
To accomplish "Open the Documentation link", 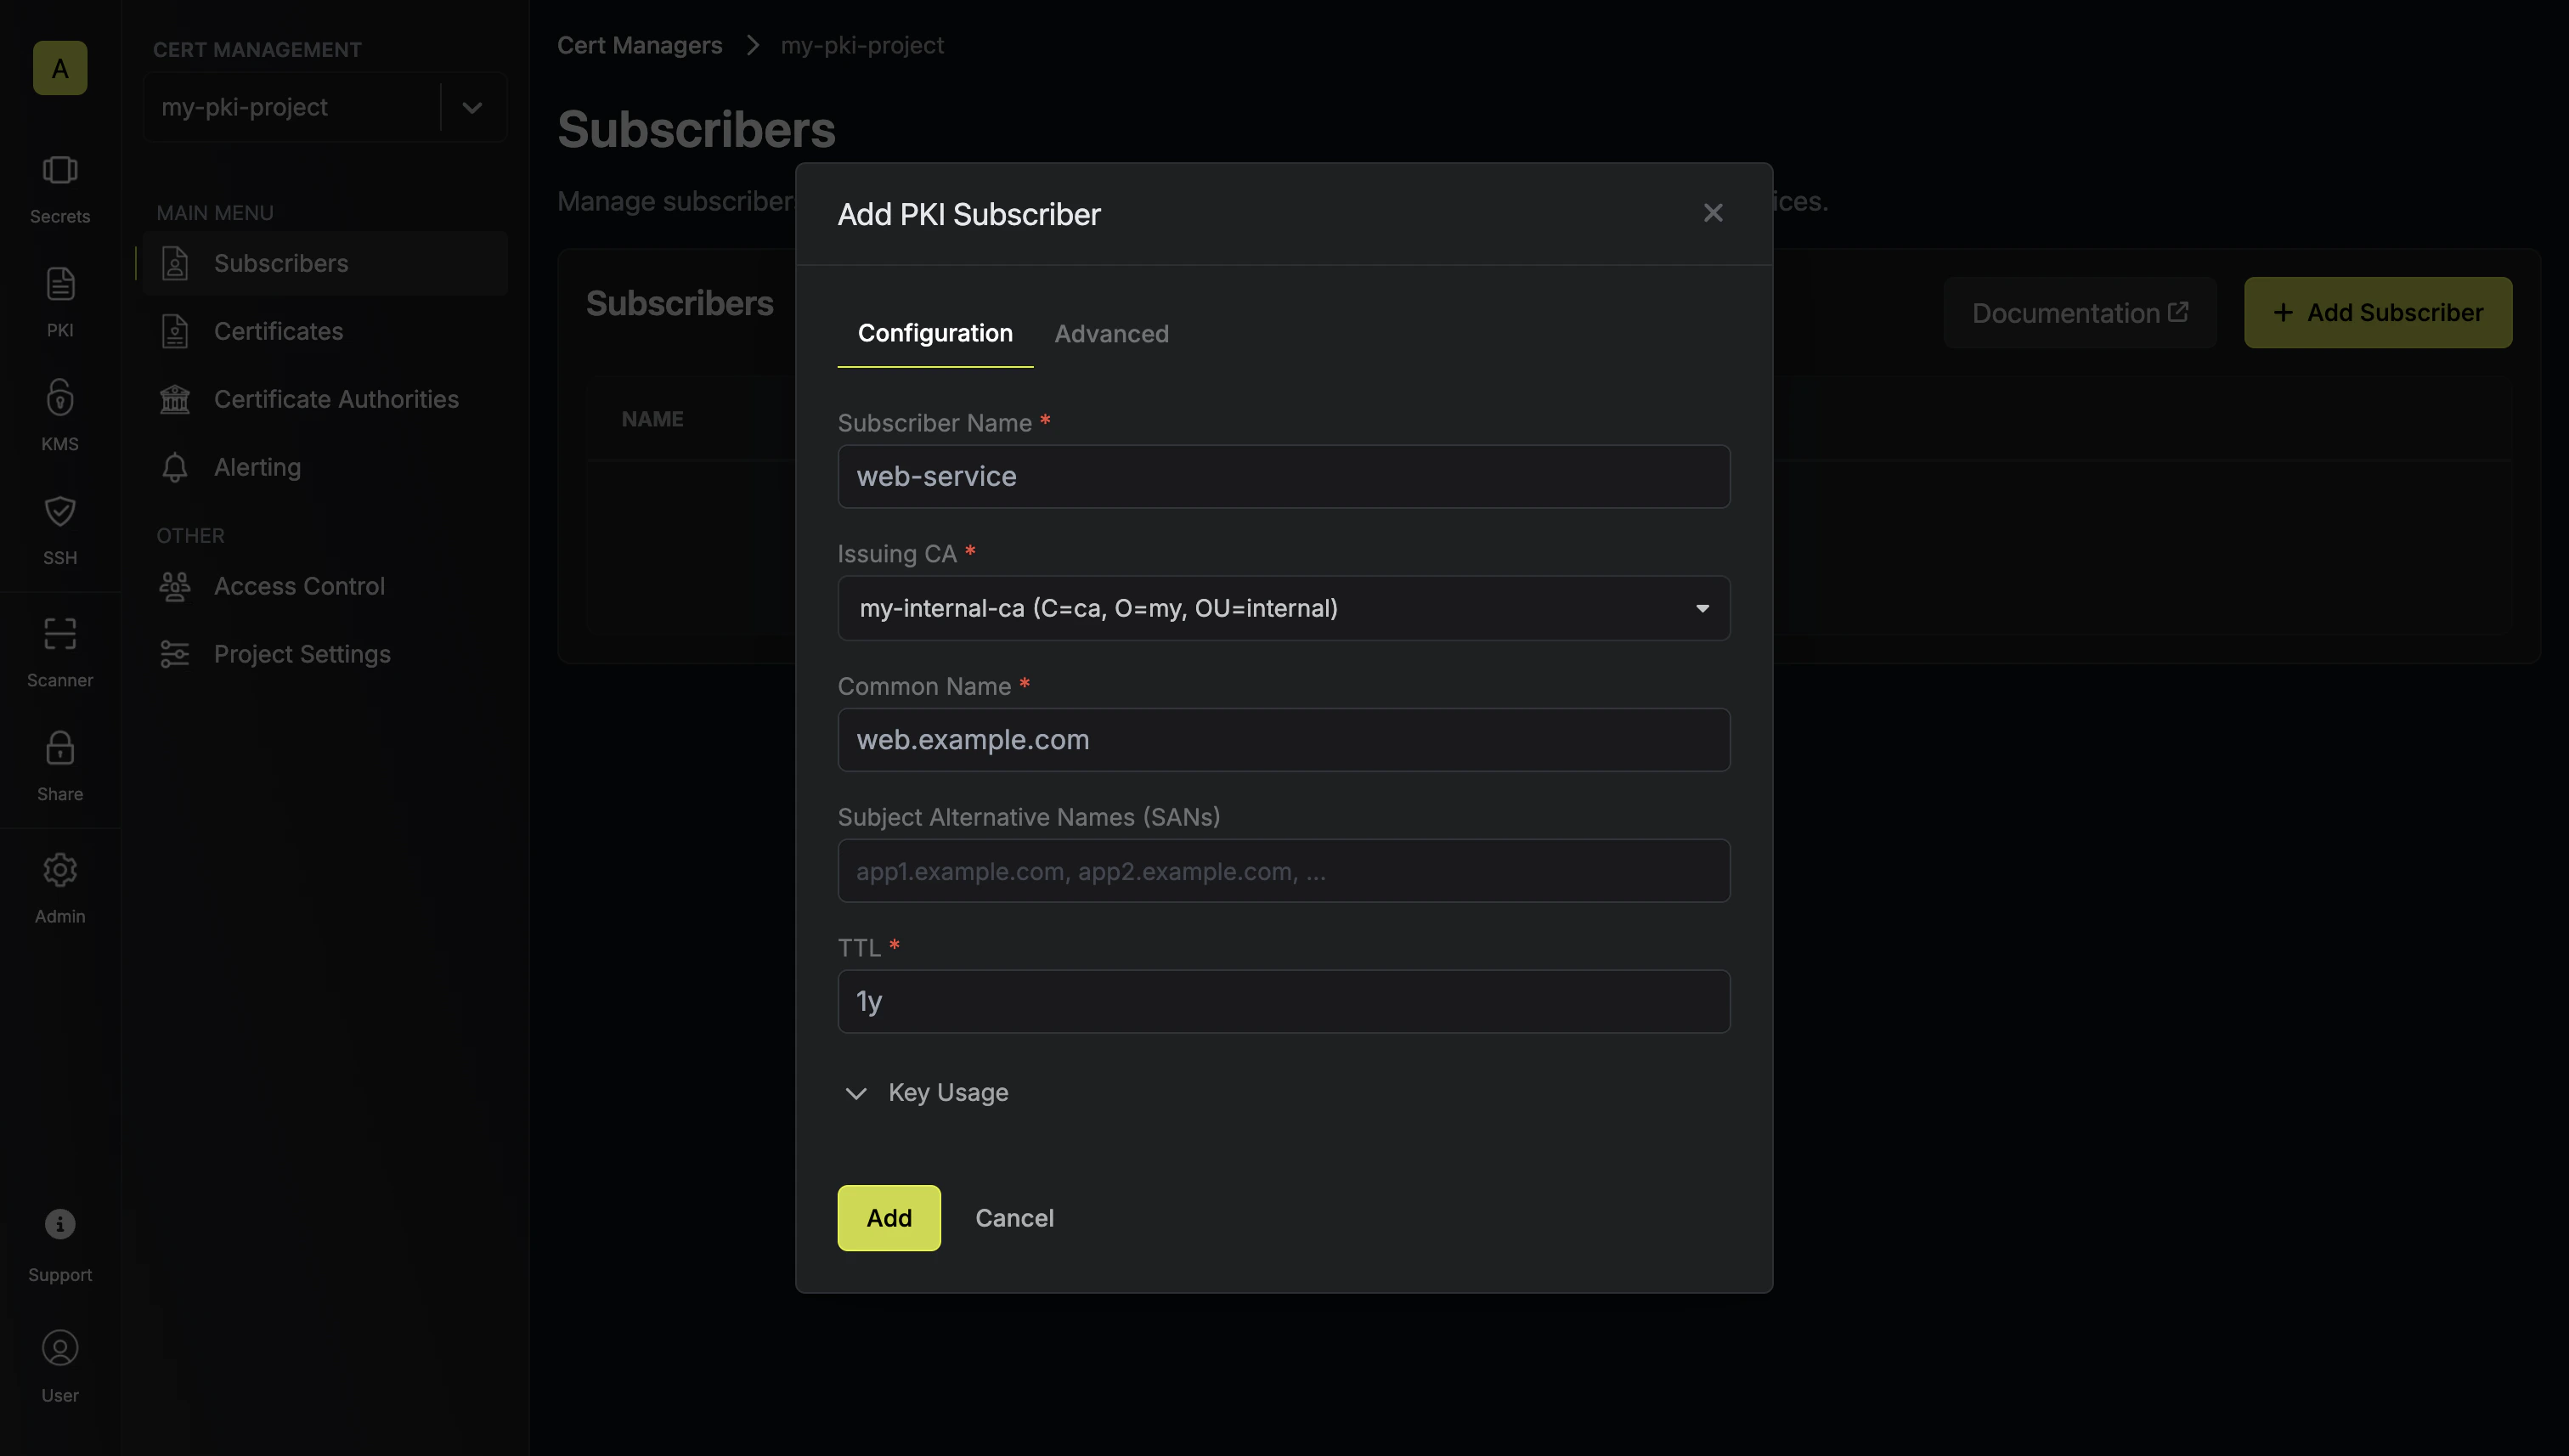I will pos(2080,312).
